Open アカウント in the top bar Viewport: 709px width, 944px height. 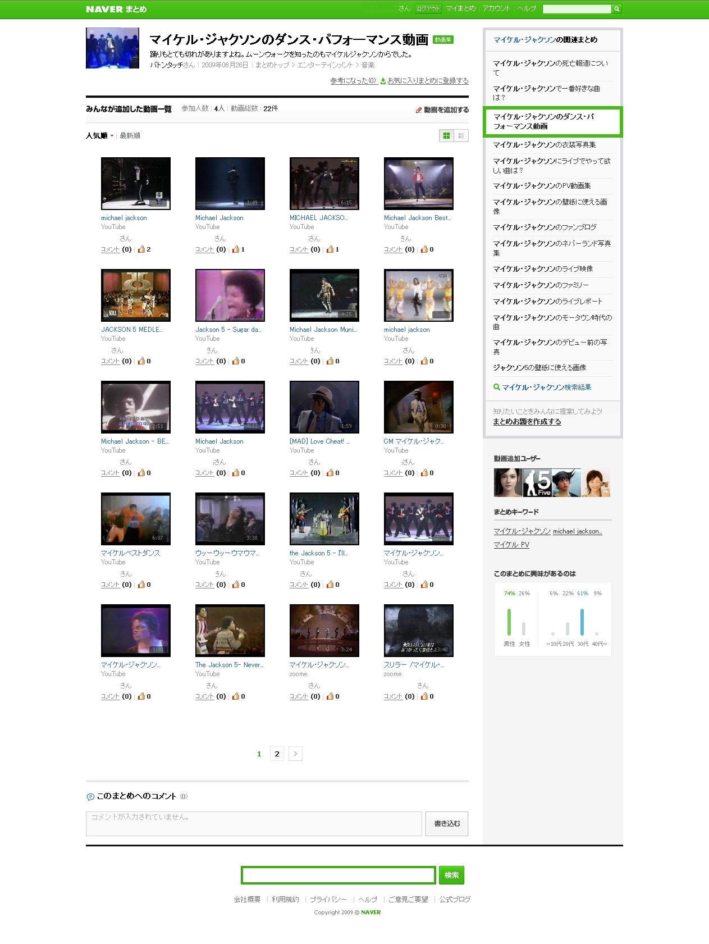[496, 8]
